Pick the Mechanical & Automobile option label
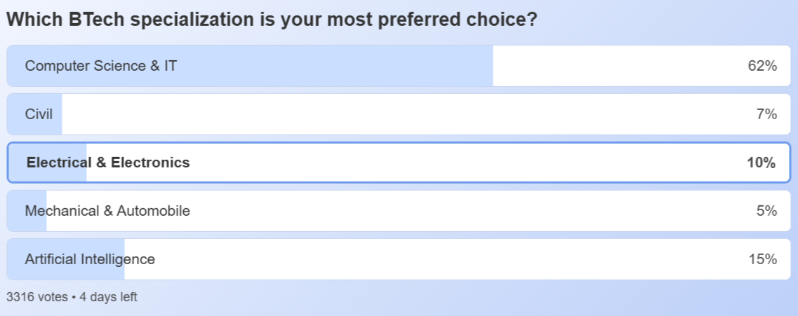The image size is (798, 316). (x=107, y=211)
